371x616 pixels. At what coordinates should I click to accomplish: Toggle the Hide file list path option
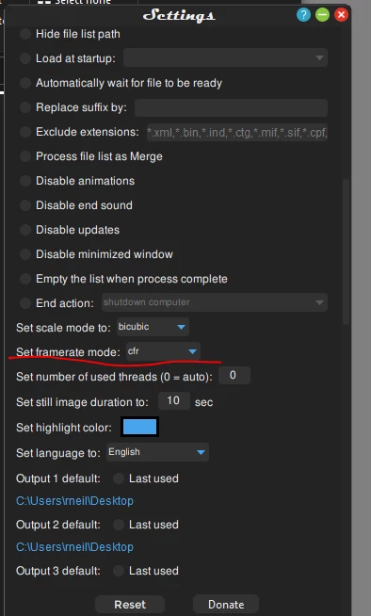point(25,34)
